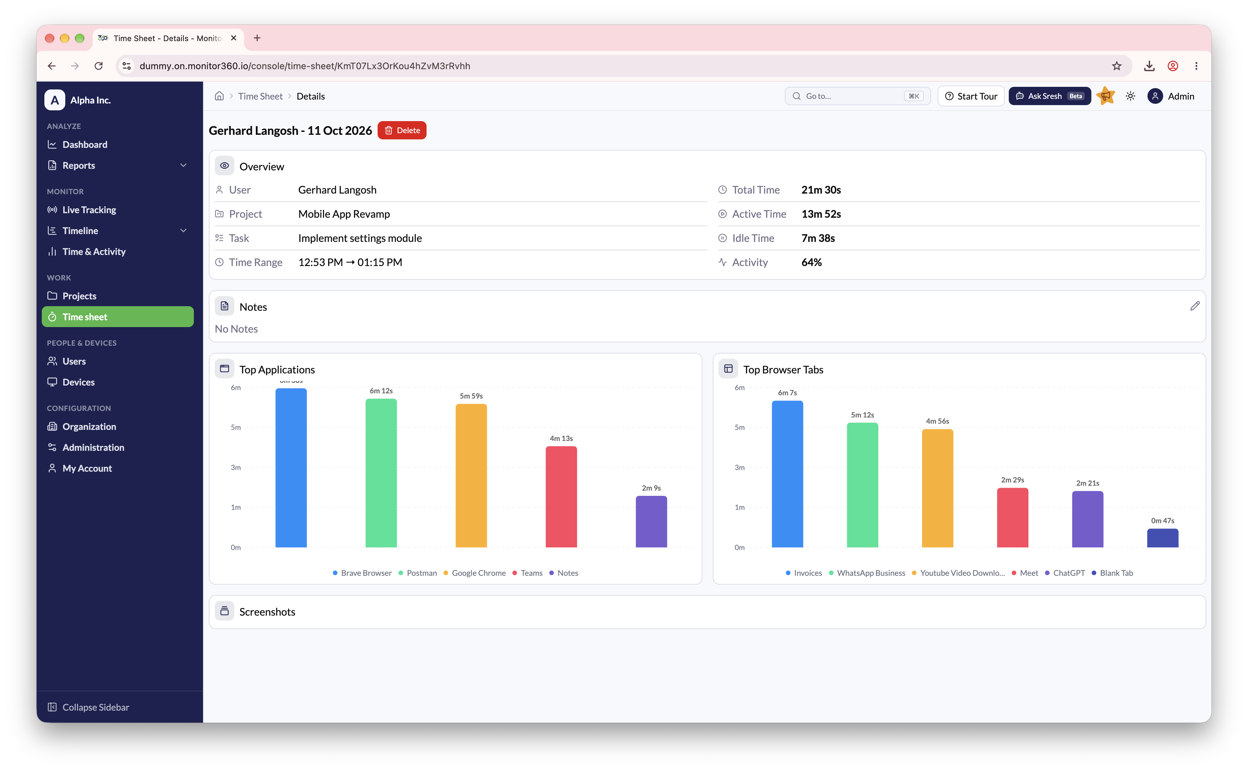Click the Notes document icon
Screen dimensions: 1248x771
click(x=224, y=306)
